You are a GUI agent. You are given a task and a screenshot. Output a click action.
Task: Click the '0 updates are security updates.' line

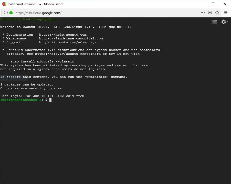click(32, 88)
